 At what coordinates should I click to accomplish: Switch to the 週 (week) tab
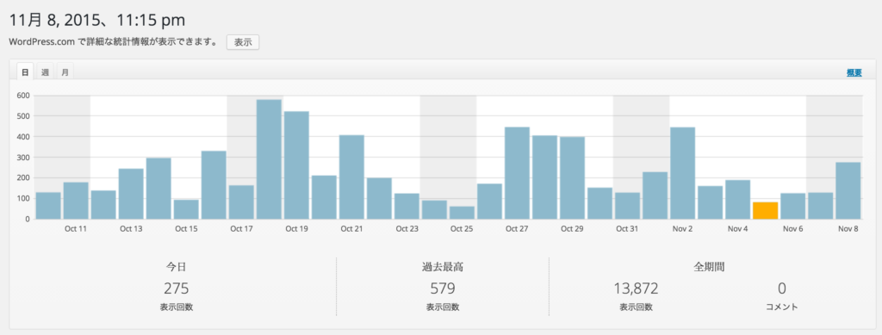point(45,72)
